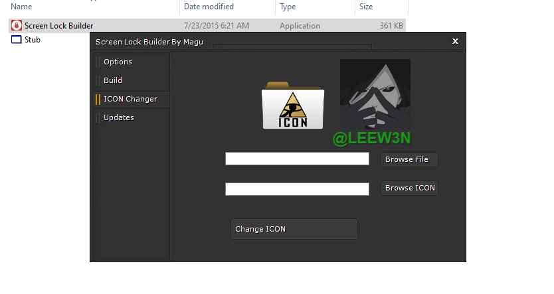Focus the icon path input field

point(297,189)
